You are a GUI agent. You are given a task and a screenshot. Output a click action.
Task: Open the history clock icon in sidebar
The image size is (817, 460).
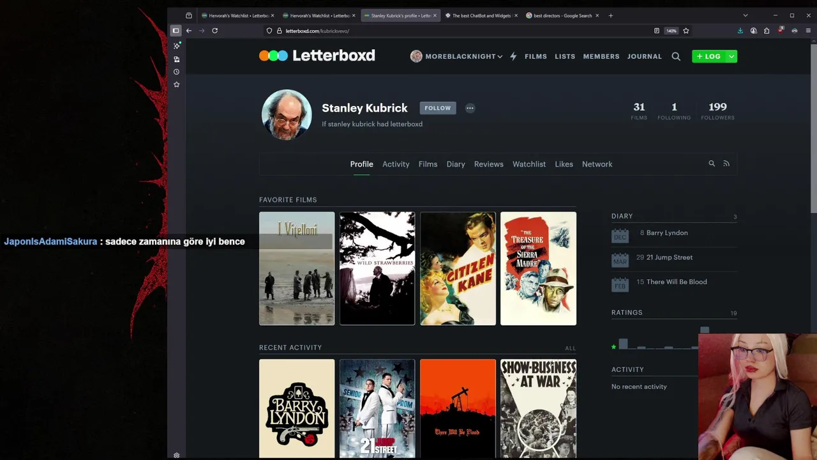pyautogui.click(x=177, y=72)
